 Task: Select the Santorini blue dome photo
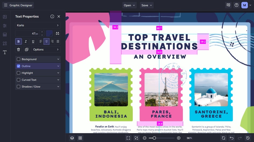tap(211, 90)
